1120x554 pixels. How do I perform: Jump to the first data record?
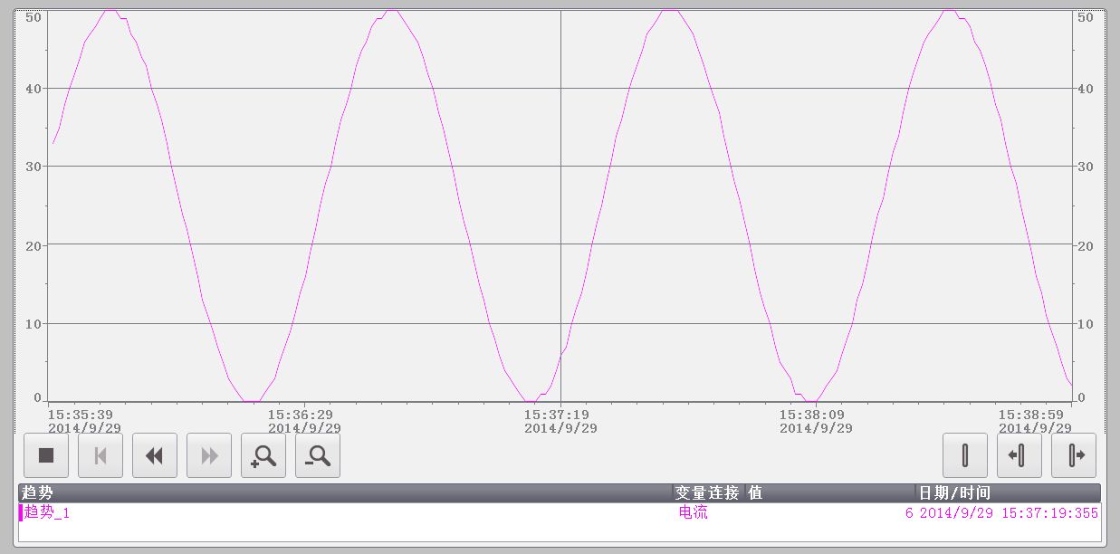tap(101, 455)
